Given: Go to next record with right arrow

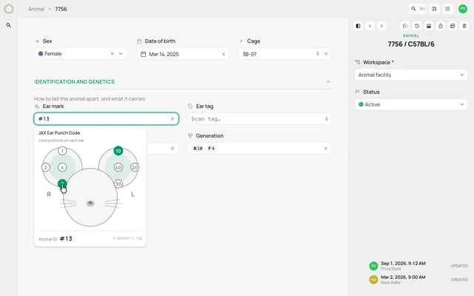Looking at the screenshot, I should (381, 26).
